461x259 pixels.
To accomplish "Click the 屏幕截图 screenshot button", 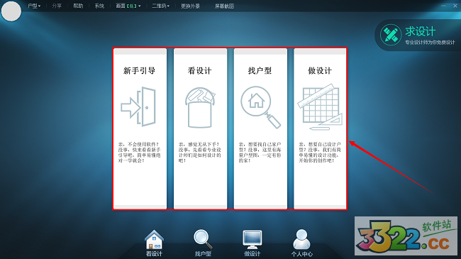I will [224, 6].
